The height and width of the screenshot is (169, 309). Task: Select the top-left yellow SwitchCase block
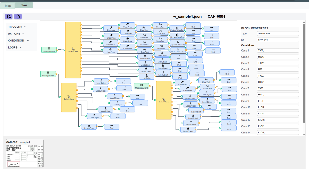coord(73,50)
